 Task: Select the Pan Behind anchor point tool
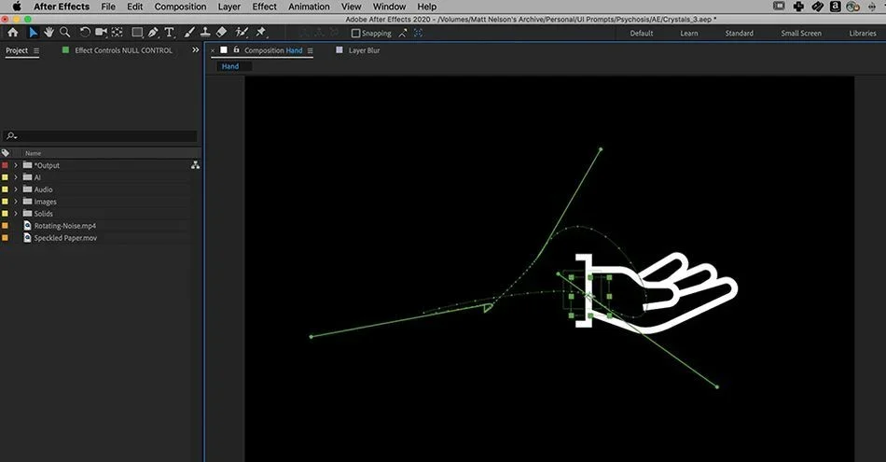pos(117,33)
